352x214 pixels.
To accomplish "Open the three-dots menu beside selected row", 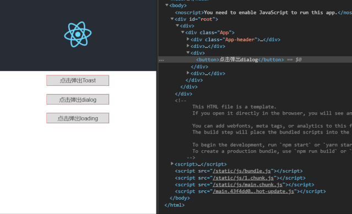I will tap(161, 60).
